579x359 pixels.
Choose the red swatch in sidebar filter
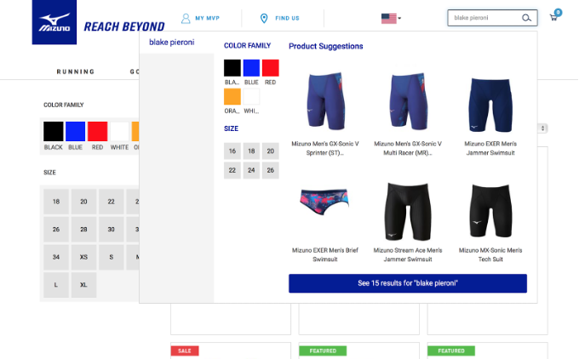[x=97, y=131]
